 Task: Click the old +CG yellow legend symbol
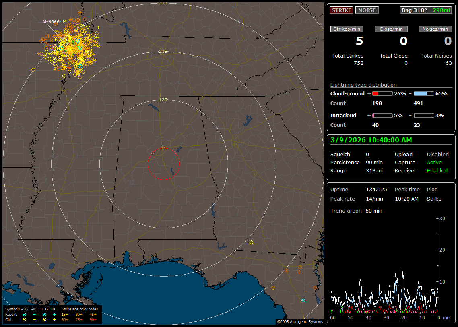(x=44, y=319)
